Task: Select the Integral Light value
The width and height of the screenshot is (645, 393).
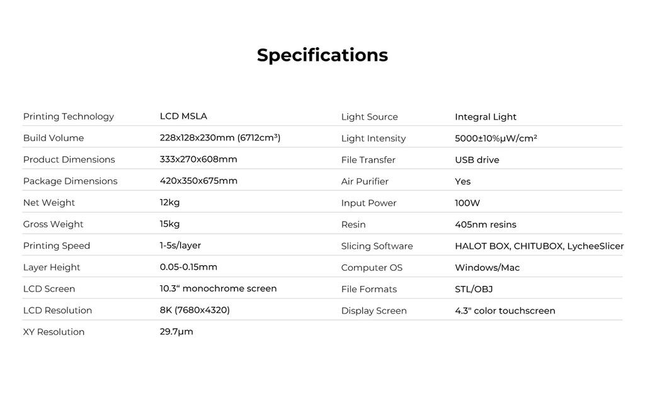Action: (486, 117)
